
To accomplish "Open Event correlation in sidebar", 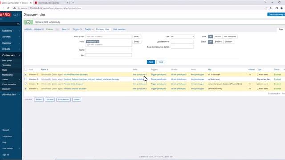I will click(9, 84).
